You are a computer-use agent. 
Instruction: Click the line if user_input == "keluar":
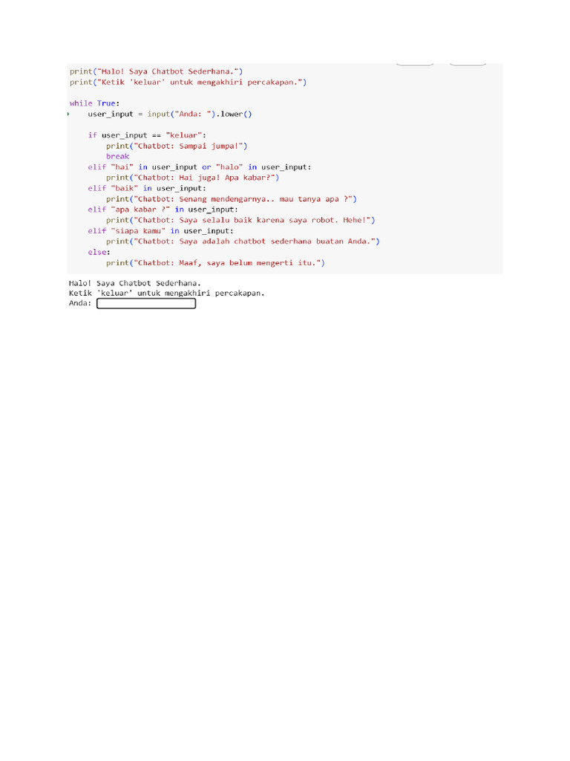coord(147,135)
